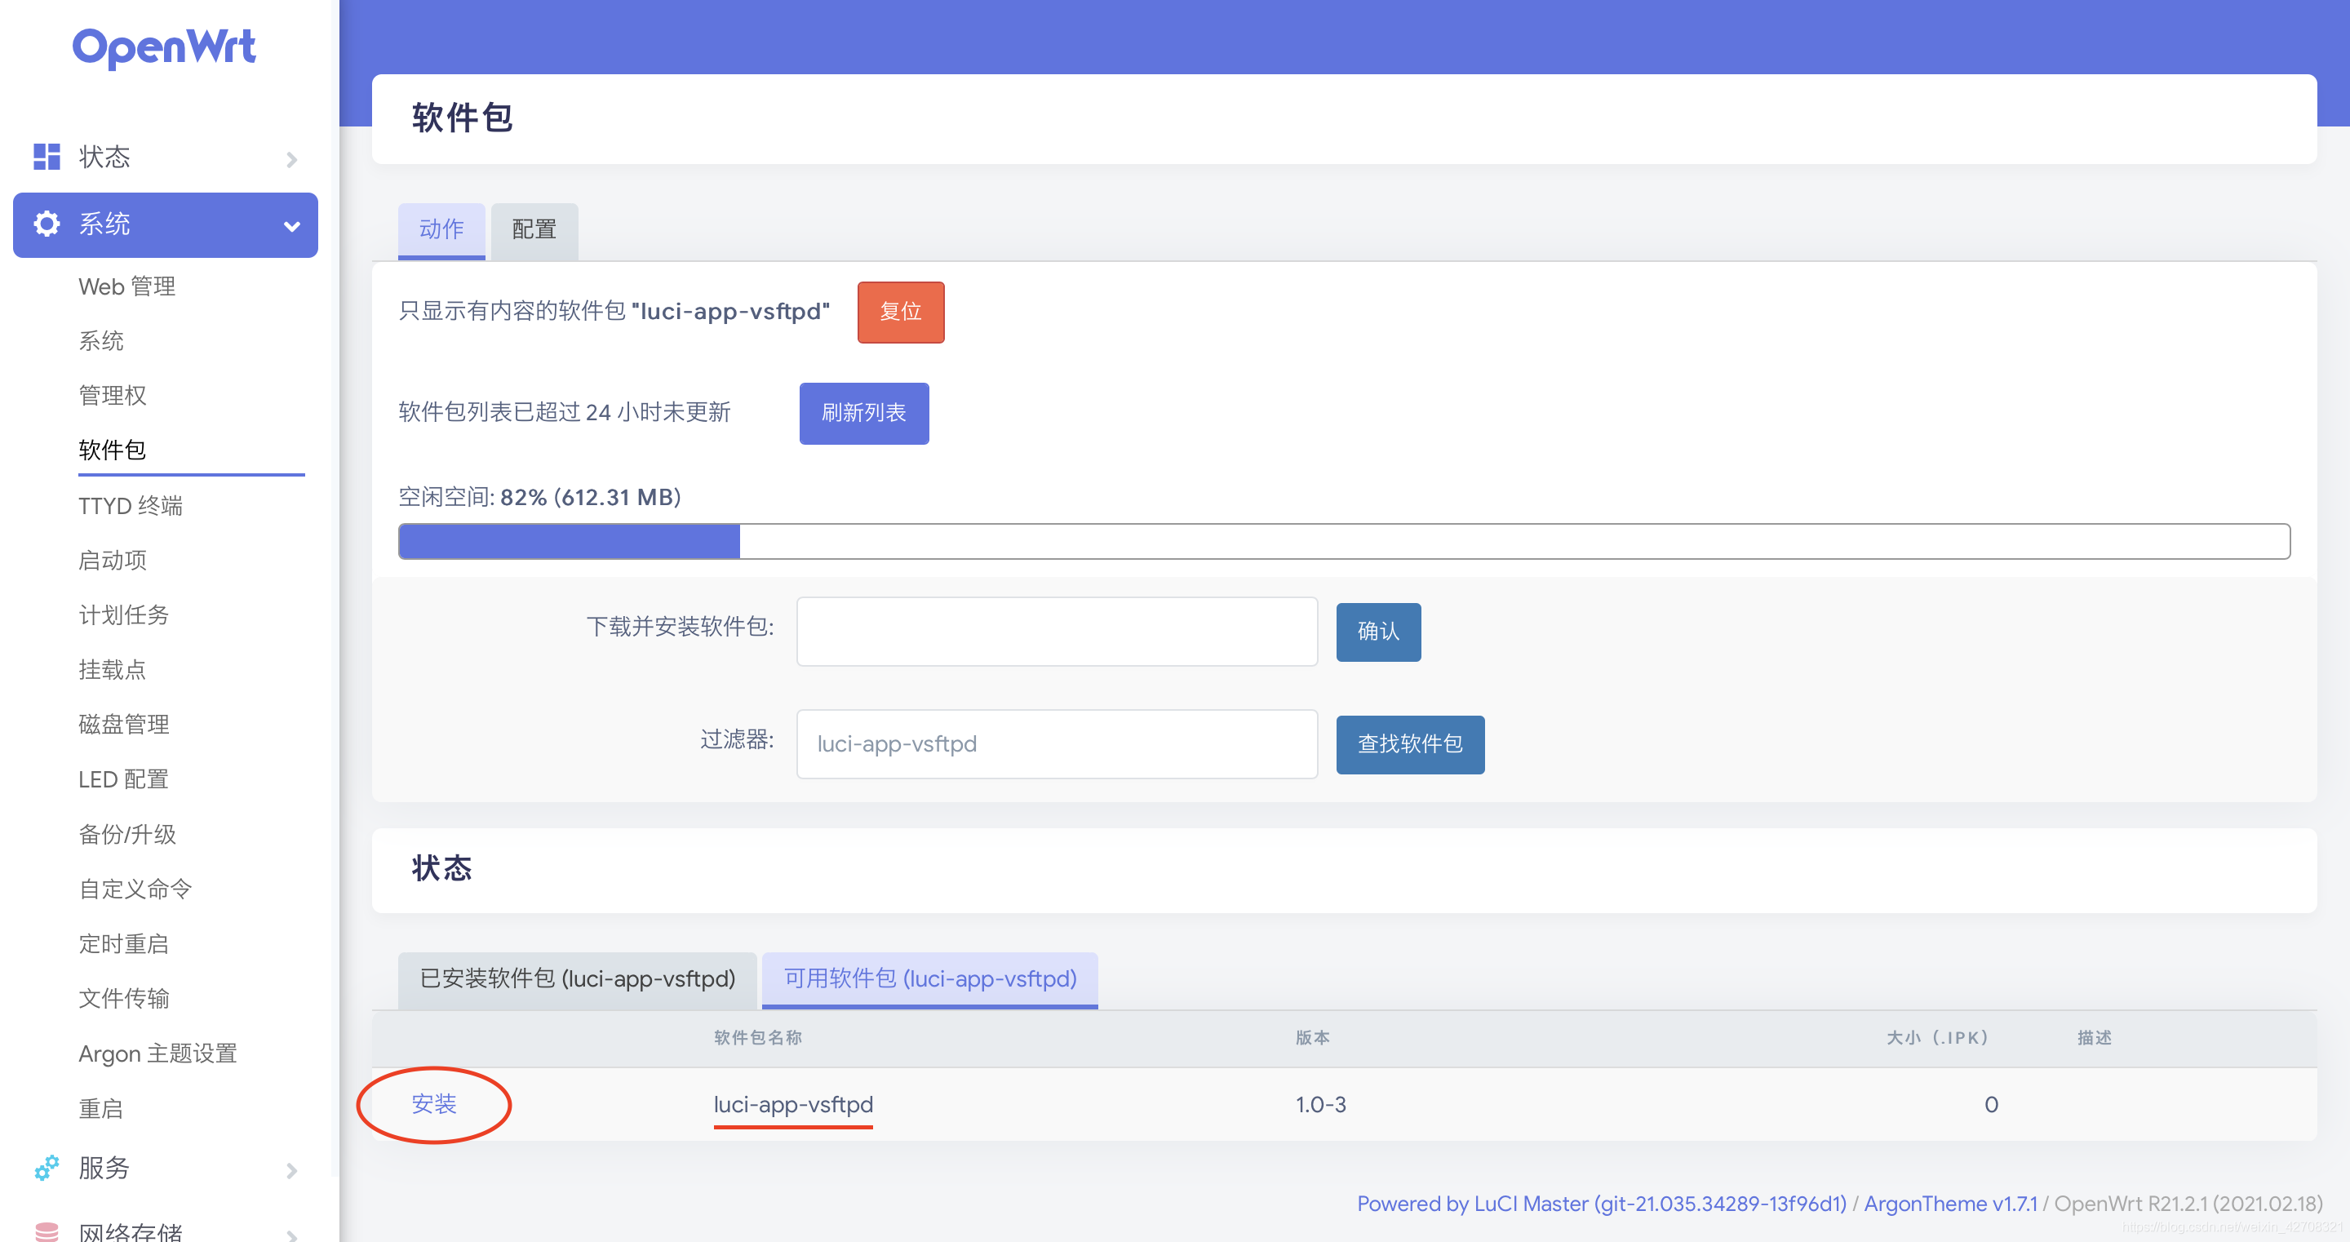Select the 可用软件包 (luci-app-vsftpd) tab
Screen dimensions: 2350x1242
pos(929,979)
